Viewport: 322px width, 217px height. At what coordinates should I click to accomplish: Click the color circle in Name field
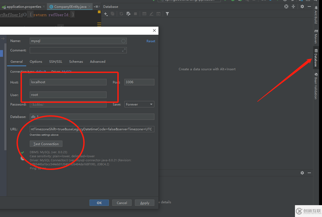click(123, 41)
